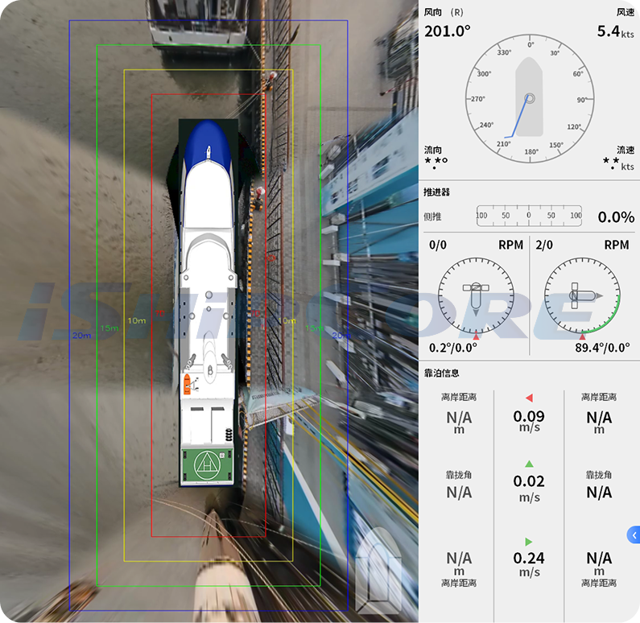
Task: Click the side thruster percentage scale bar
Action: (529, 216)
